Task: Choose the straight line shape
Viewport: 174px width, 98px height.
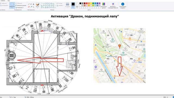Action: [x=42, y=4]
